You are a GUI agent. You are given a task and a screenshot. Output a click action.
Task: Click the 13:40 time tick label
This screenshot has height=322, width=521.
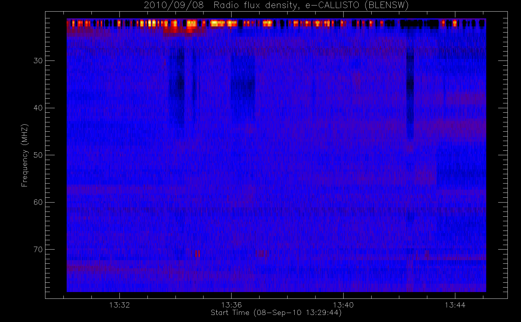343,305
